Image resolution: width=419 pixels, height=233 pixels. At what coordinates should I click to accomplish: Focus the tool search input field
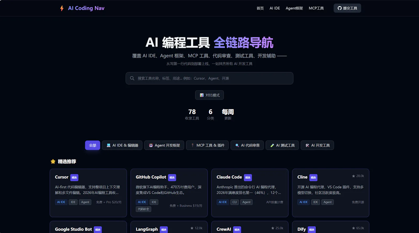210,78
